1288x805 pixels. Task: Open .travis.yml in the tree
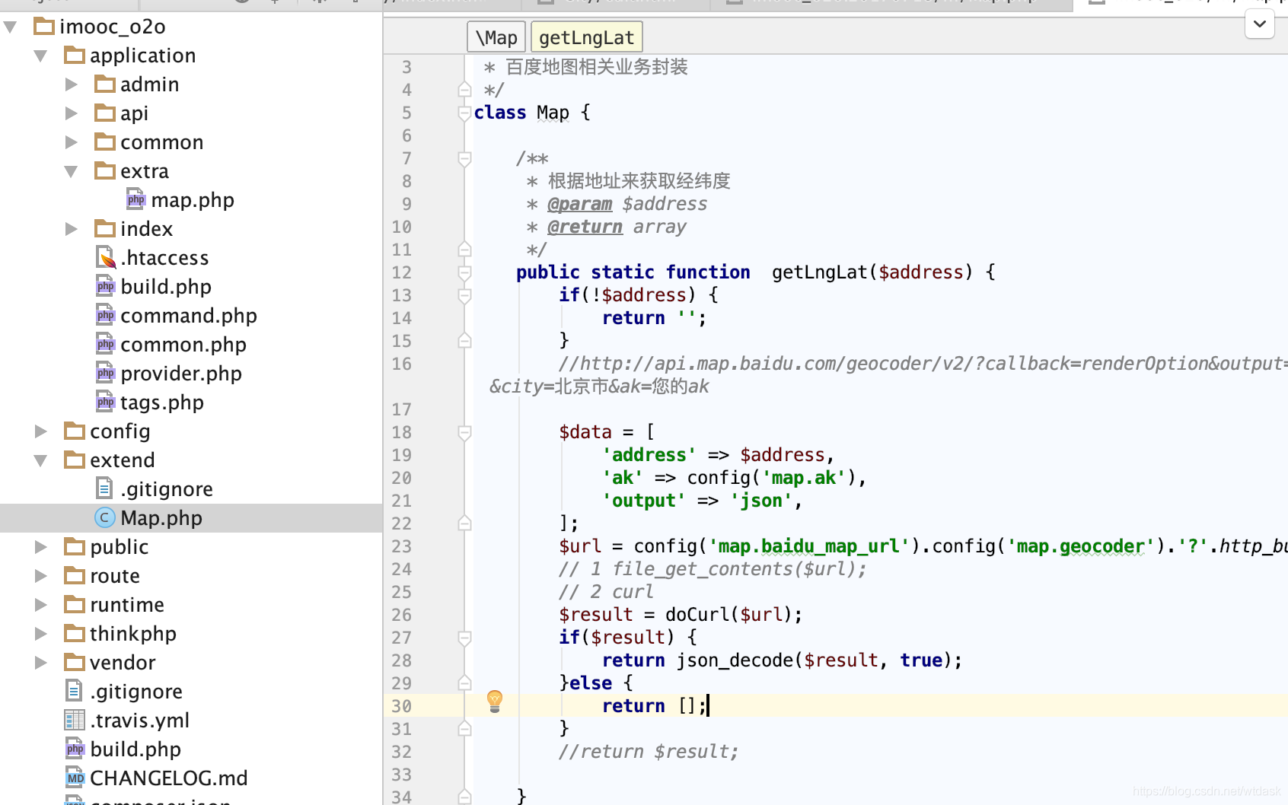tap(140, 721)
